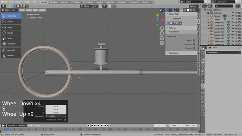The width and height of the screenshot is (242, 136).
Task: Open the Animation workspace tab
Action: click(110, 2)
